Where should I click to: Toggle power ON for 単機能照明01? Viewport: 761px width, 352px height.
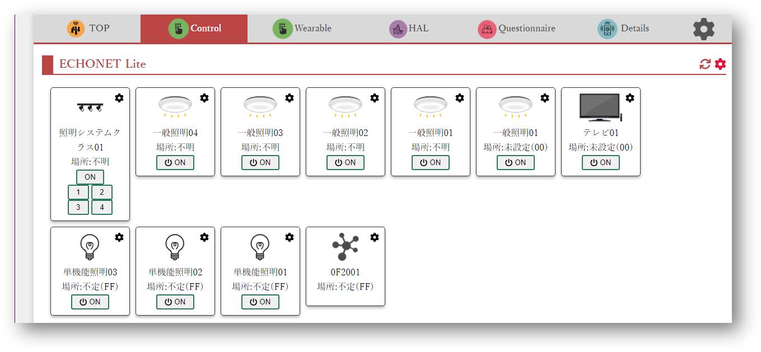(x=260, y=302)
